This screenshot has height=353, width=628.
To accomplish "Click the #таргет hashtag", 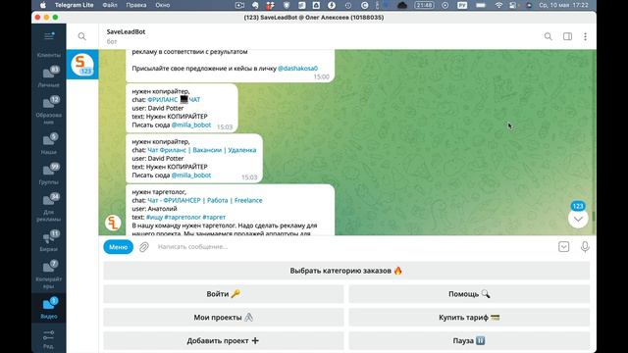I will [x=214, y=217].
